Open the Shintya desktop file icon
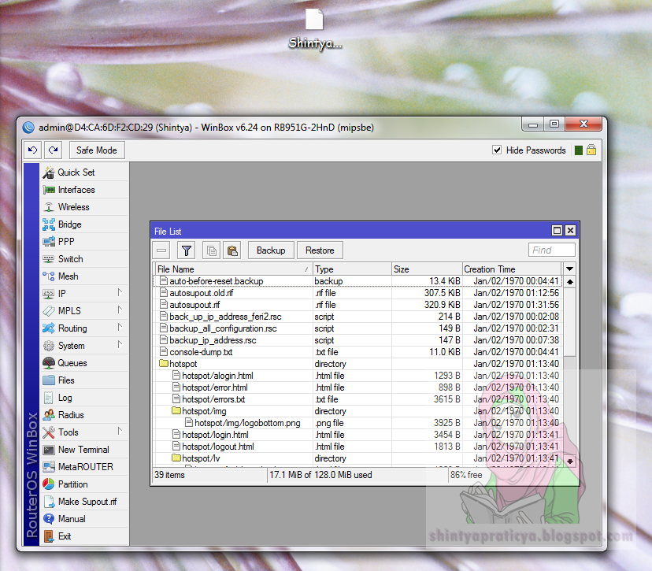This screenshot has width=652, height=571. click(315, 29)
